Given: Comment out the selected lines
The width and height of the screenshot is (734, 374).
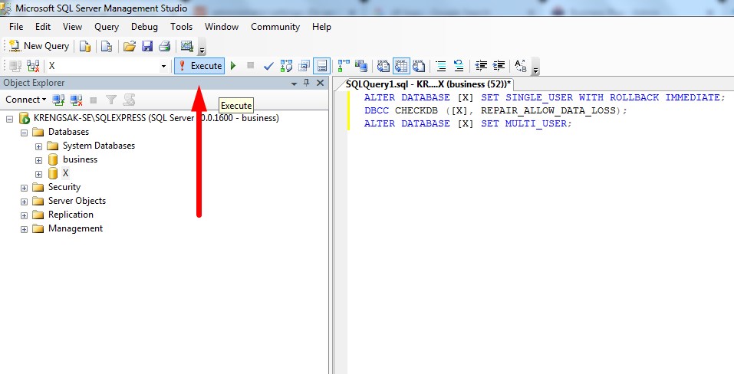Looking at the screenshot, I should pyautogui.click(x=441, y=66).
